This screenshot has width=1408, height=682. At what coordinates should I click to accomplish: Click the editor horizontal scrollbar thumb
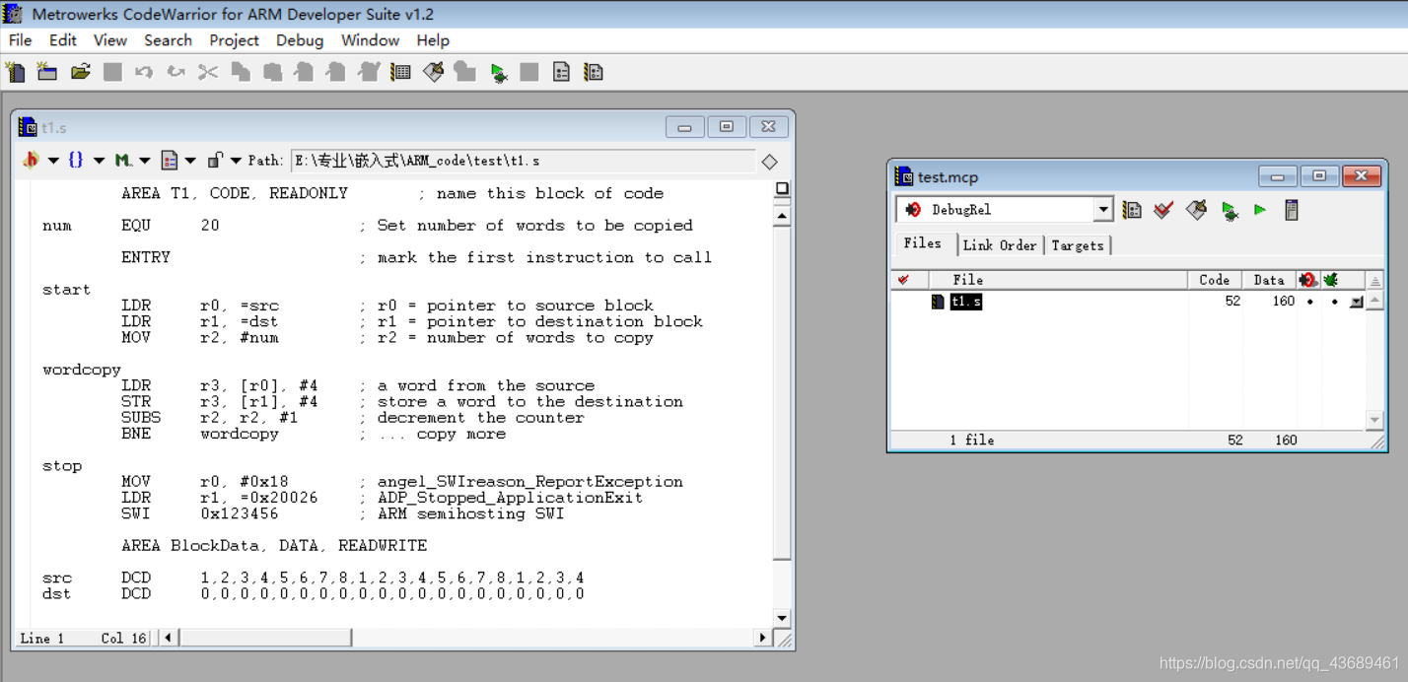pyautogui.click(x=264, y=638)
